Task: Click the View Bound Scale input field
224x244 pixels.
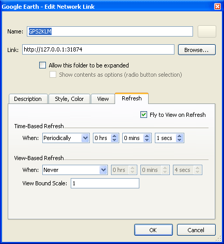Action: point(105,183)
